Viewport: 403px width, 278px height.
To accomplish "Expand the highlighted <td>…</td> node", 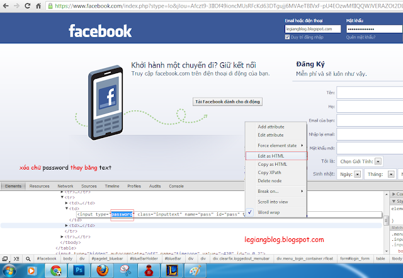I will (67, 226).
